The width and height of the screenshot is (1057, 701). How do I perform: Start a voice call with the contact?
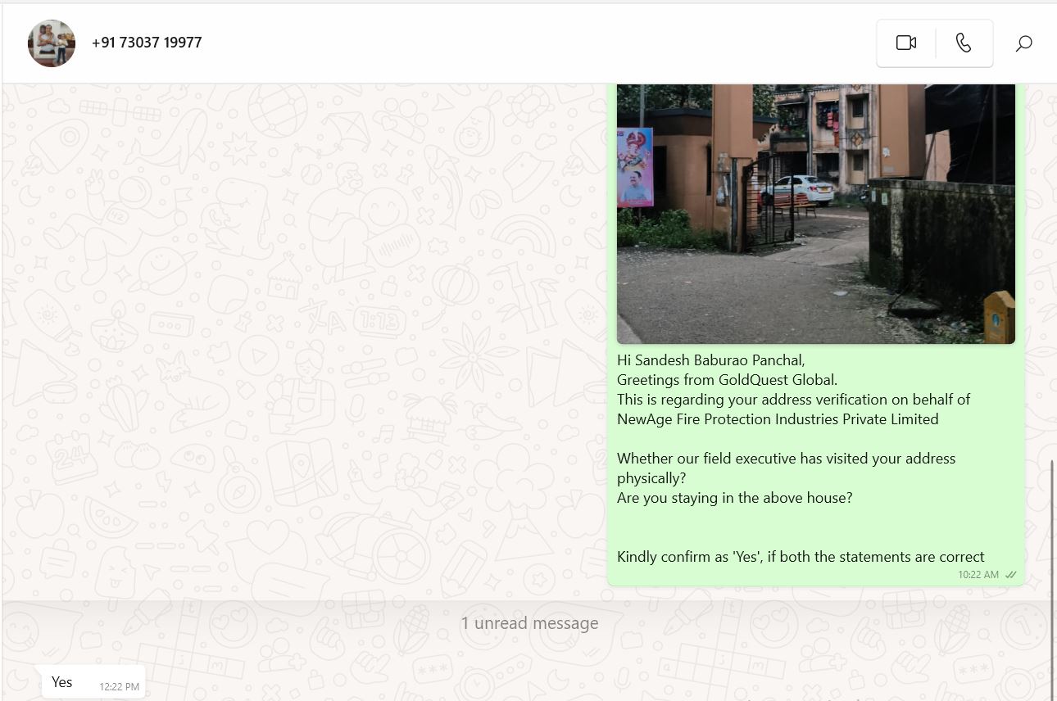(964, 43)
